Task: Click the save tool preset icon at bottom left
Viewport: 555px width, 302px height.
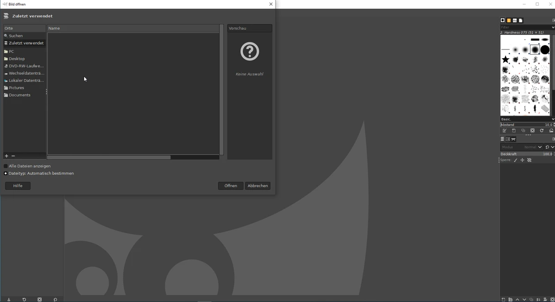Action: [x=9, y=299]
